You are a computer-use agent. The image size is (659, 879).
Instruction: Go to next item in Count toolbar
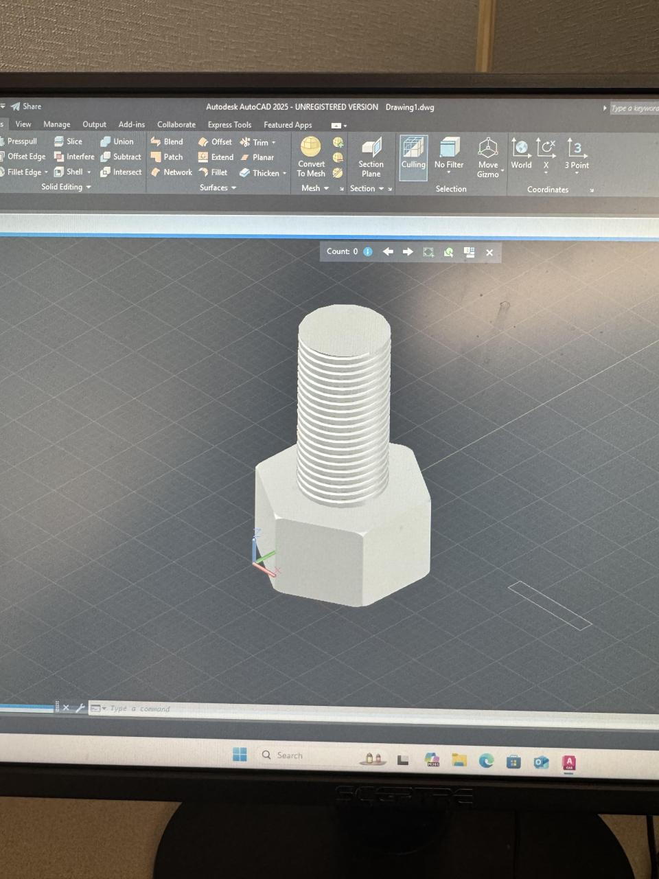click(x=408, y=251)
